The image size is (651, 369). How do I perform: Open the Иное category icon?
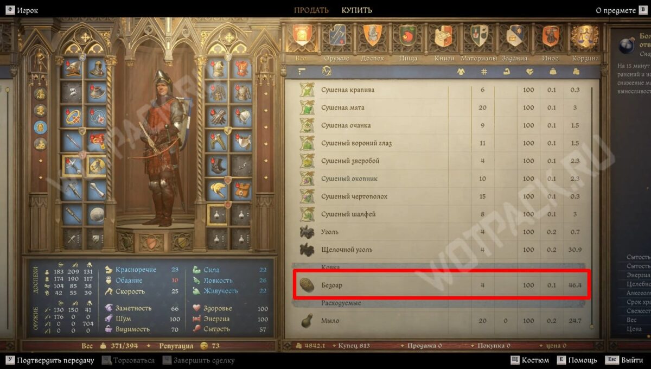tap(550, 35)
